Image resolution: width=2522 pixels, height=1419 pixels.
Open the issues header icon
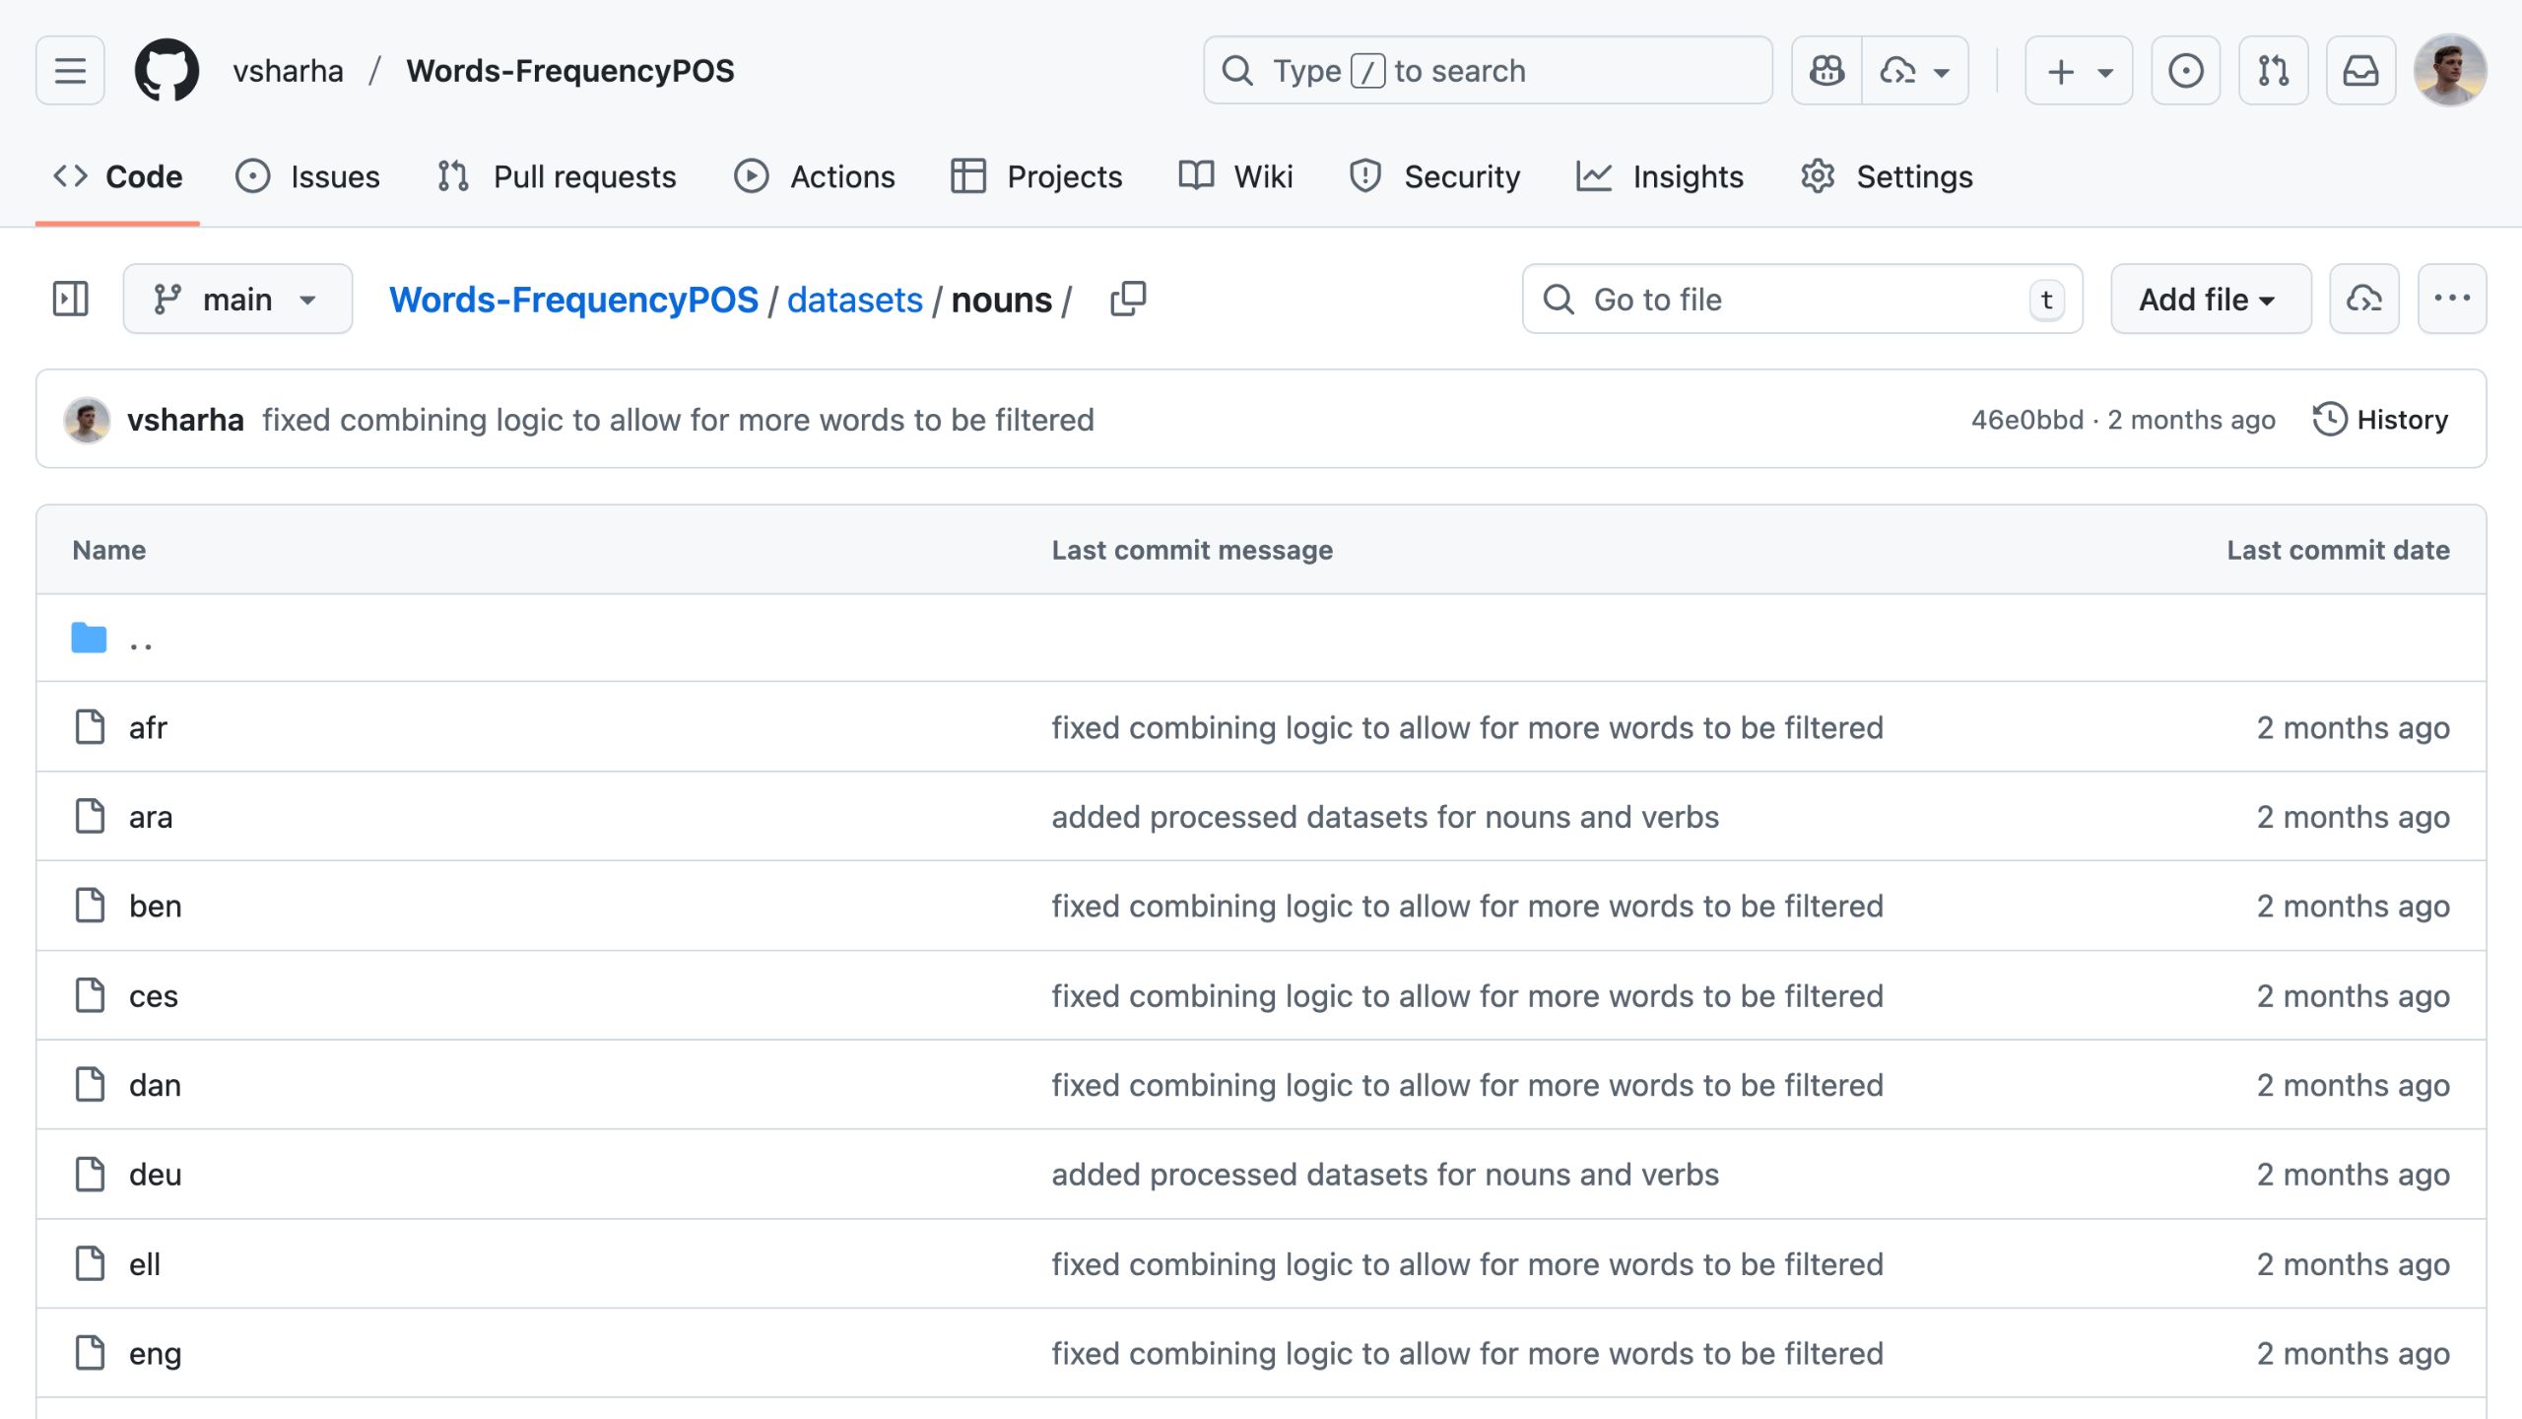(x=2185, y=71)
